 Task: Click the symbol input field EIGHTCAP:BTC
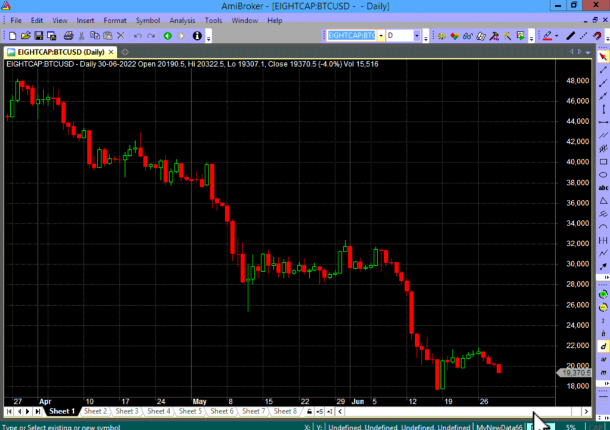(x=351, y=36)
